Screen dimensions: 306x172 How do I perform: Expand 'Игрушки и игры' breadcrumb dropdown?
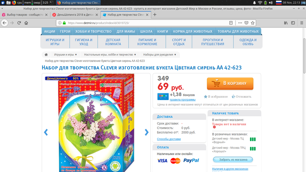click(x=66, y=54)
